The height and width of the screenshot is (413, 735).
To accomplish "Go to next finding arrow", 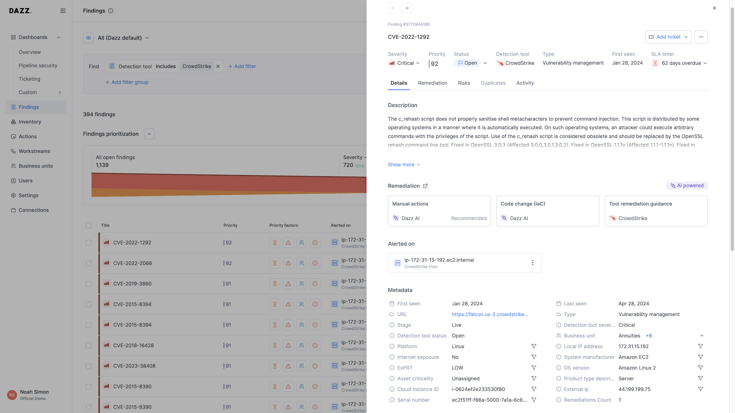I will (x=407, y=8).
